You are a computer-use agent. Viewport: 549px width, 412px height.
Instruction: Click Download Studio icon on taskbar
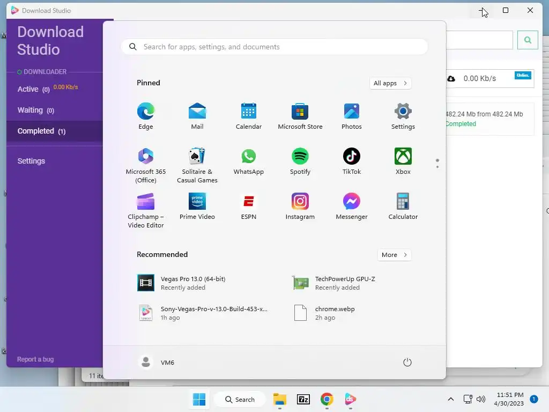tap(350, 399)
